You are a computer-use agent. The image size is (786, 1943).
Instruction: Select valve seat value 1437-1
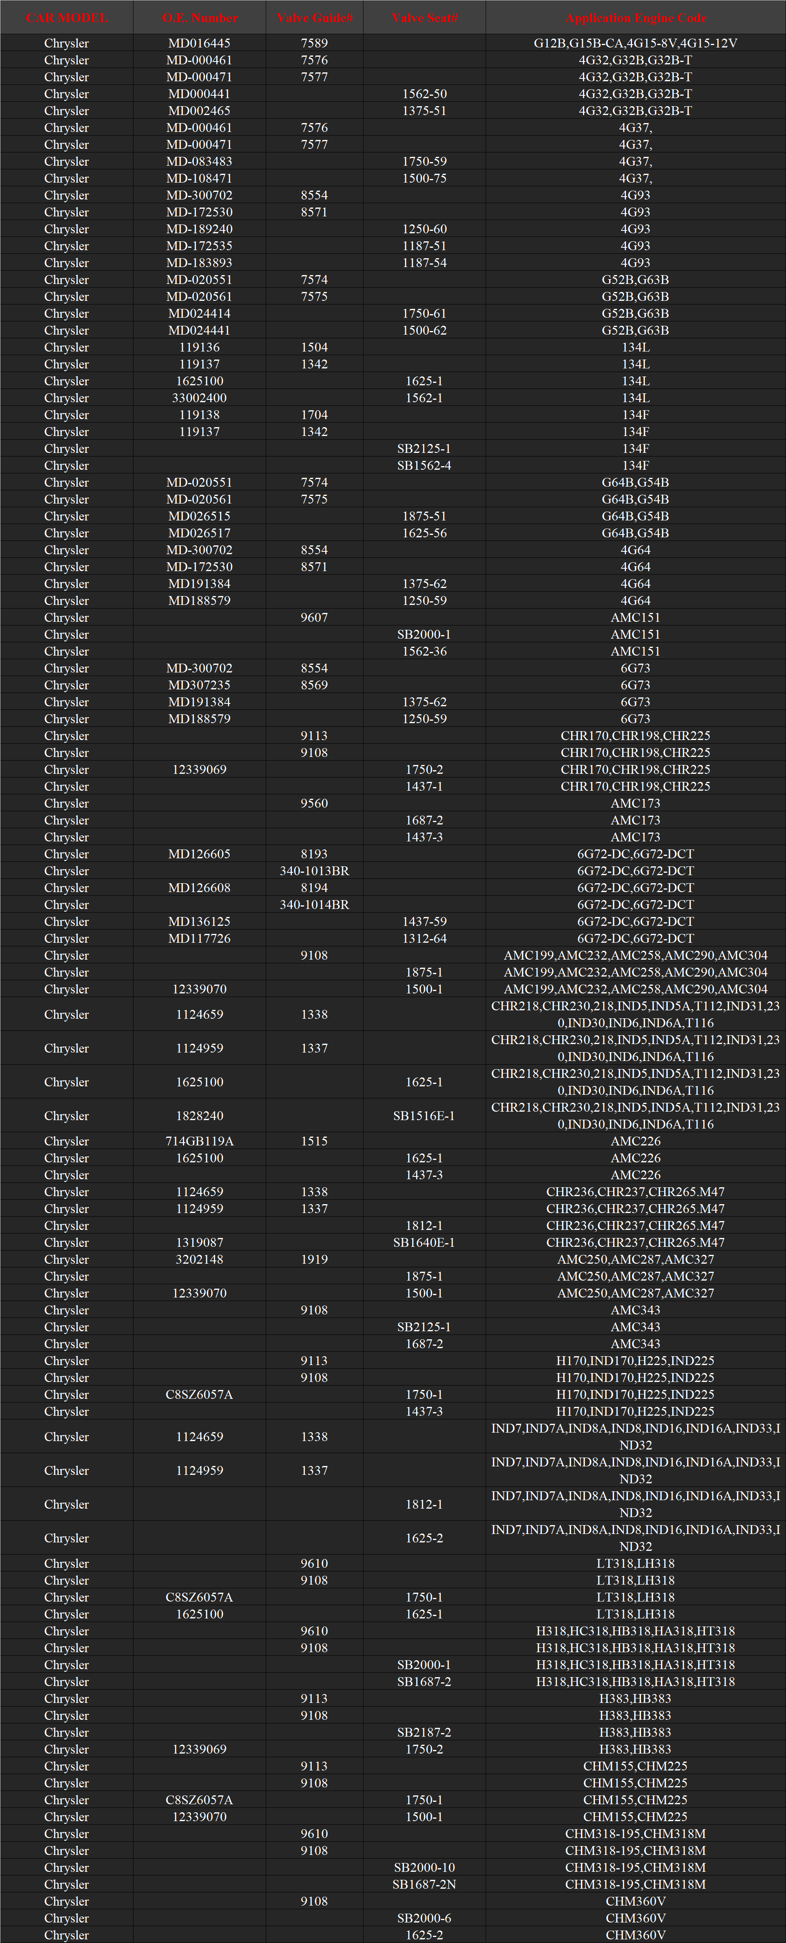(x=425, y=787)
